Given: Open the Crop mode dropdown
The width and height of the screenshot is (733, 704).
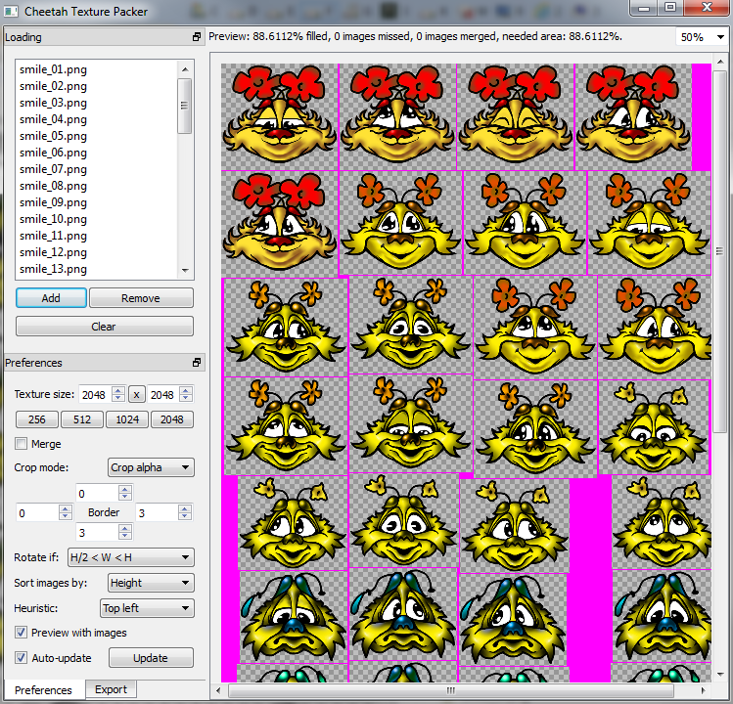Looking at the screenshot, I should point(151,467).
